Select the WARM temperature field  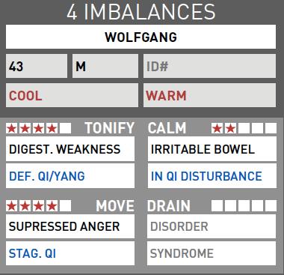click(209, 95)
